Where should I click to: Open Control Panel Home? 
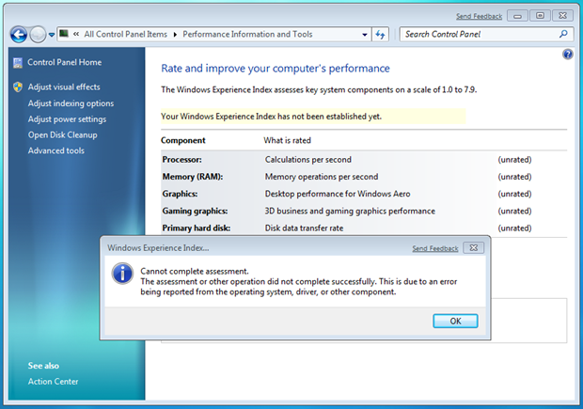tap(64, 62)
